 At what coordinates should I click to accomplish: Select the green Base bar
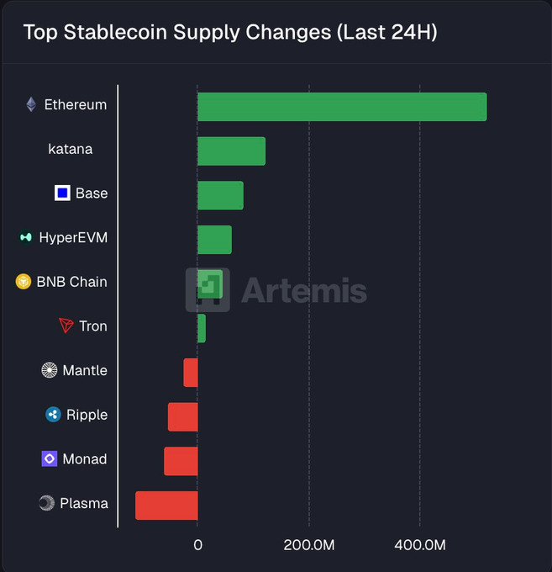point(220,195)
